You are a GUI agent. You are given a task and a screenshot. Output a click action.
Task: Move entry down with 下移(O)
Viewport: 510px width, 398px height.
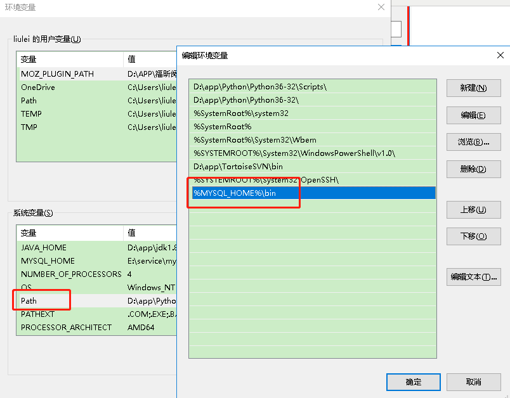473,236
